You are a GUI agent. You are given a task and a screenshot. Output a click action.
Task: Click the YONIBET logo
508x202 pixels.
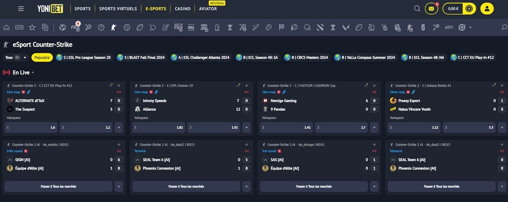(50, 8)
